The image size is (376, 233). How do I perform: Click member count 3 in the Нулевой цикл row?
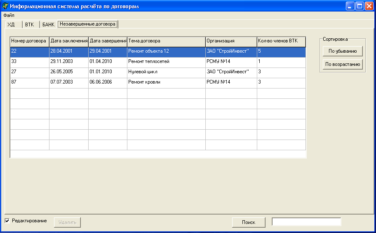click(x=281, y=72)
